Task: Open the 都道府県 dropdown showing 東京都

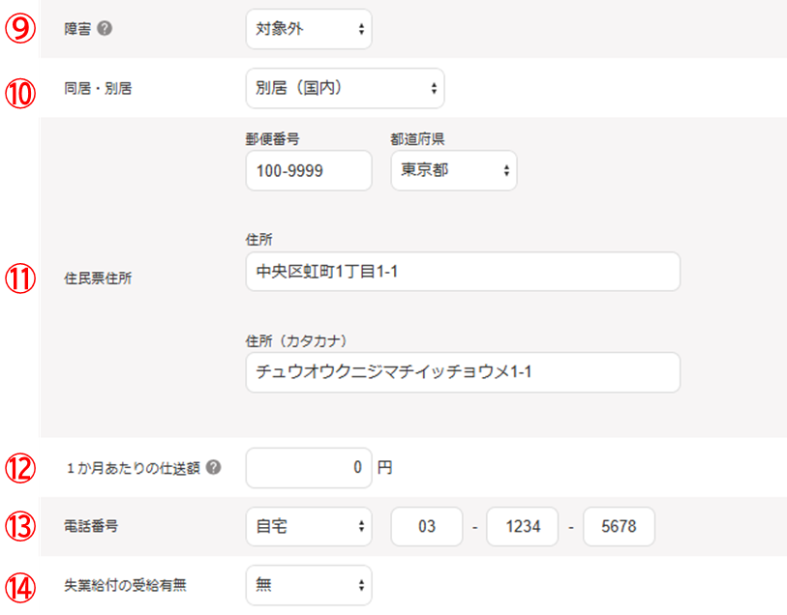Action: click(453, 170)
